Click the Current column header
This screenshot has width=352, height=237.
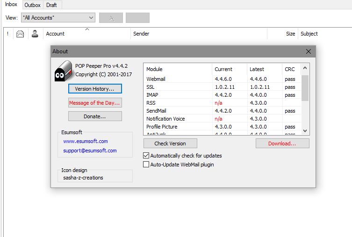click(x=230, y=69)
